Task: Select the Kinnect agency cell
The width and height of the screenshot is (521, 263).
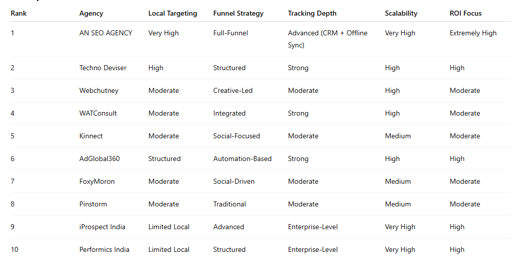Action: pyautogui.click(x=91, y=136)
